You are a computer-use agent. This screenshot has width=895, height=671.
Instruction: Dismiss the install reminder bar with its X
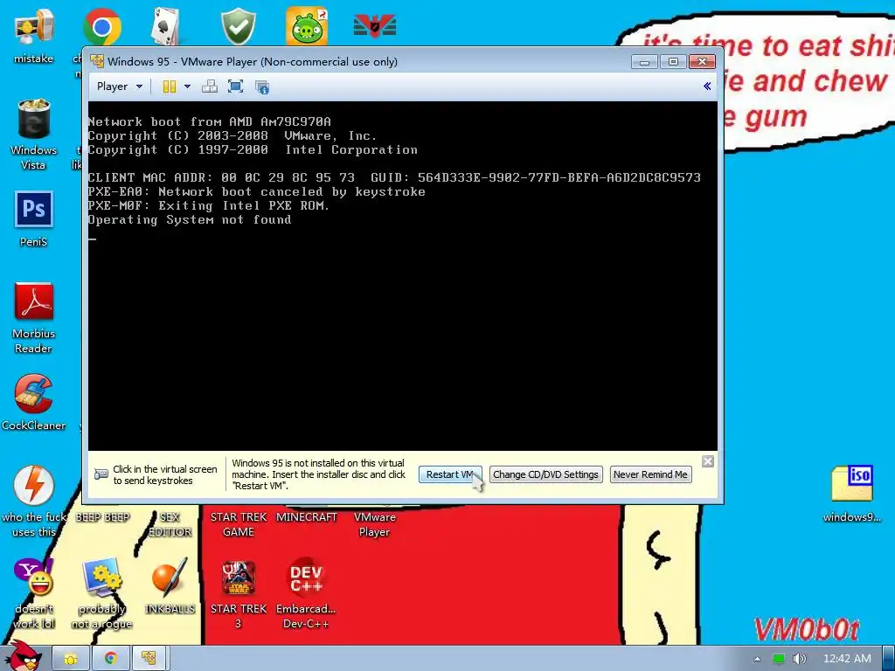pos(708,461)
